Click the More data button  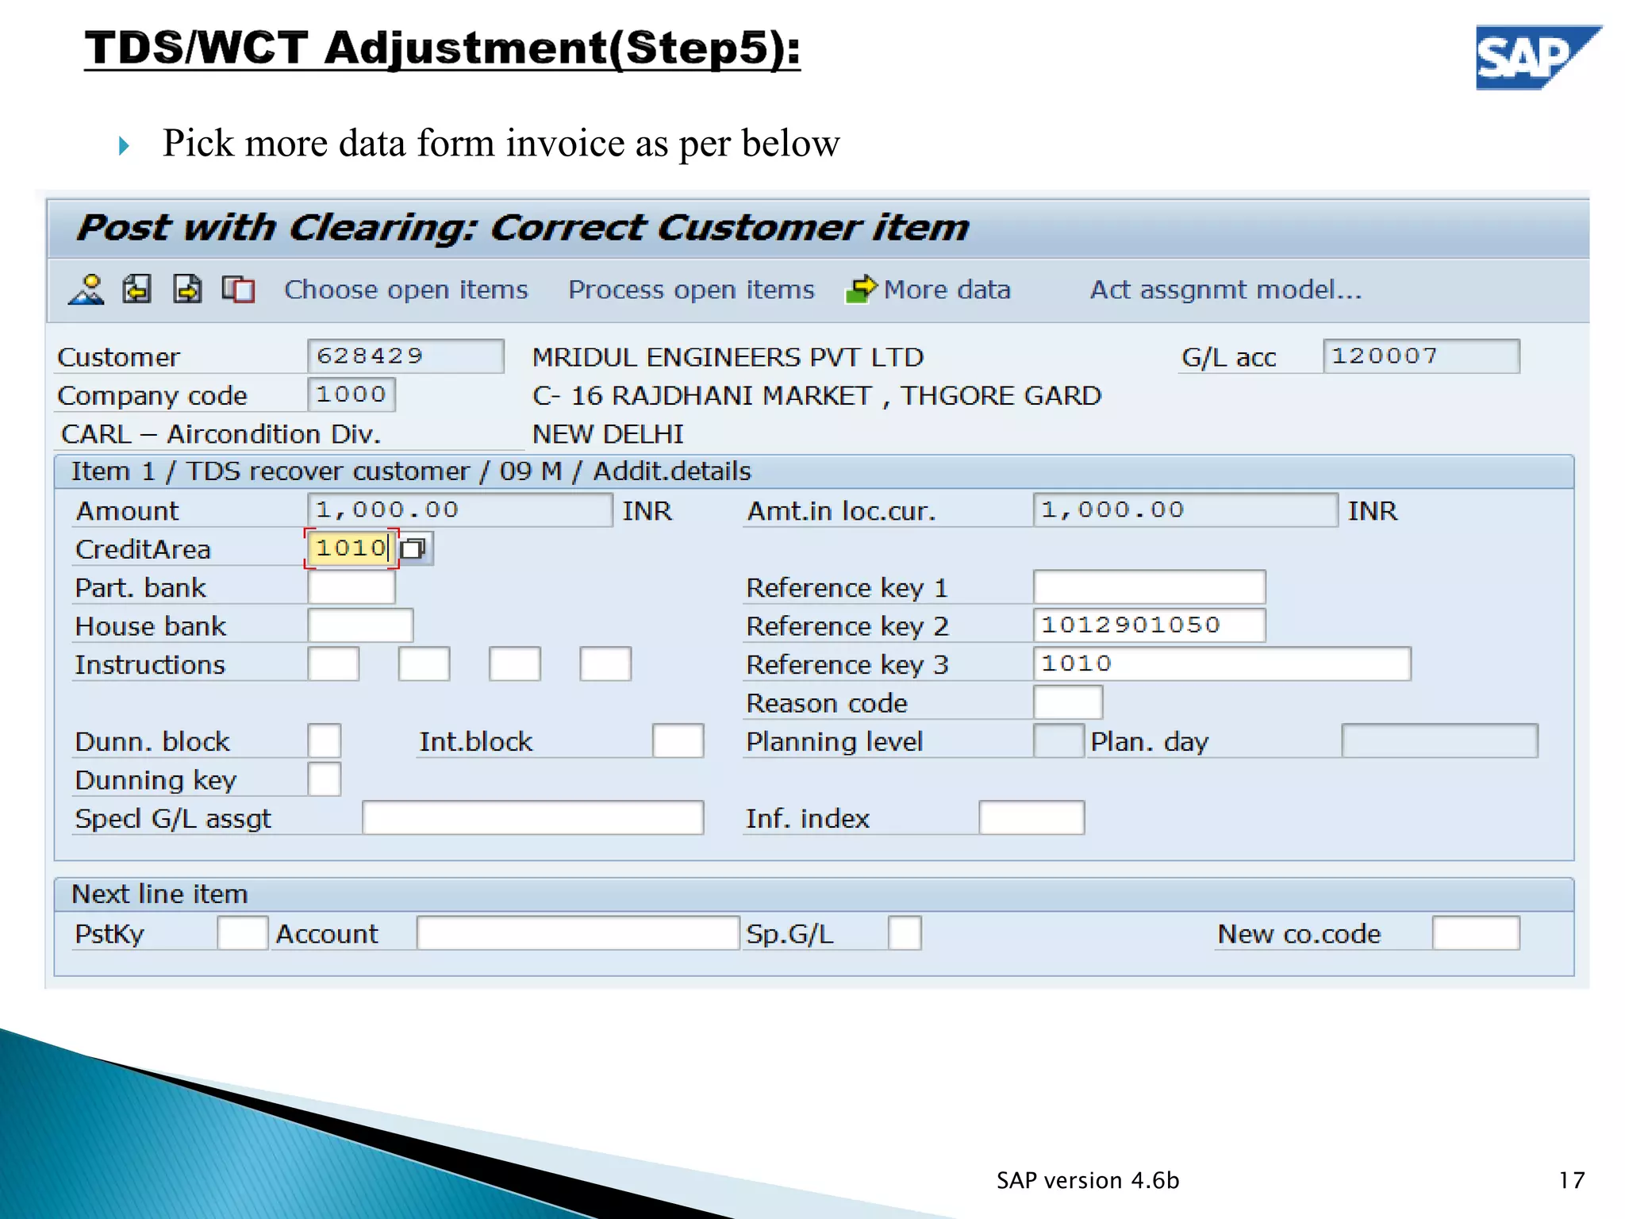(x=928, y=290)
